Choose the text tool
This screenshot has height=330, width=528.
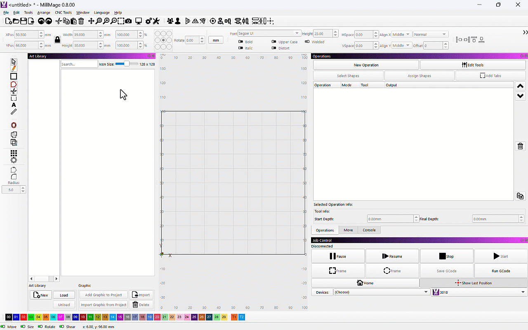click(x=14, y=105)
